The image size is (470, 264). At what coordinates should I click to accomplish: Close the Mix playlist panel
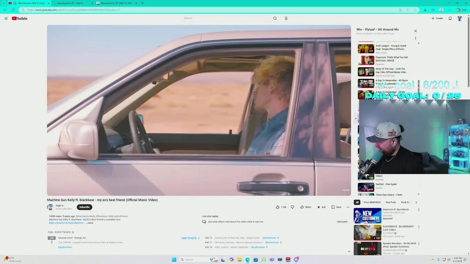coord(415,31)
